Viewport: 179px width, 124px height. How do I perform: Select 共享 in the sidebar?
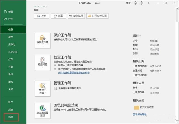point(13,67)
